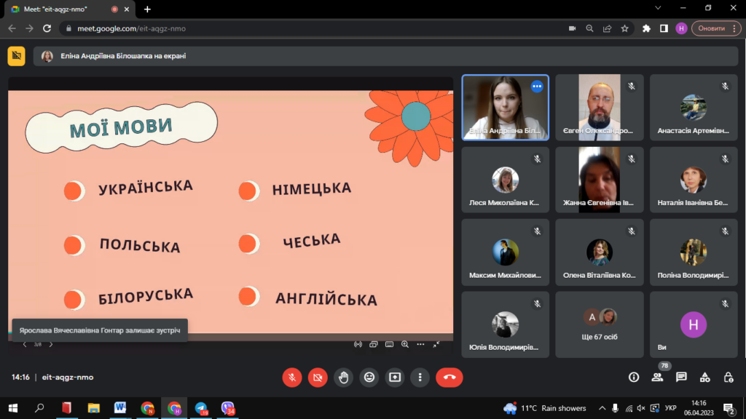Open options on Еліна Андріївна's video tile
The height and width of the screenshot is (419, 746).
pyautogui.click(x=537, y=87)
